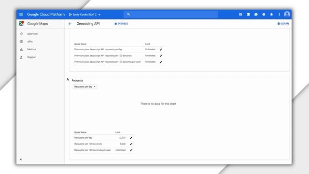309x174 pixels.
Task: Click the Google Maps logo icon
Action: 21,24
